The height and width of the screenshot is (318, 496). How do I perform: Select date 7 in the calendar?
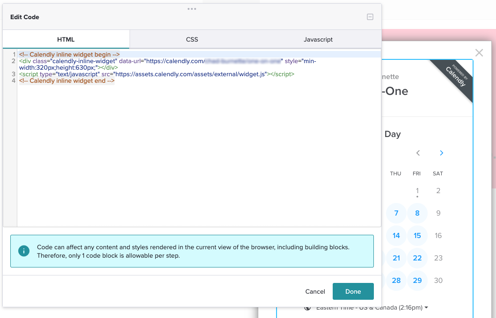coord(396,213)
